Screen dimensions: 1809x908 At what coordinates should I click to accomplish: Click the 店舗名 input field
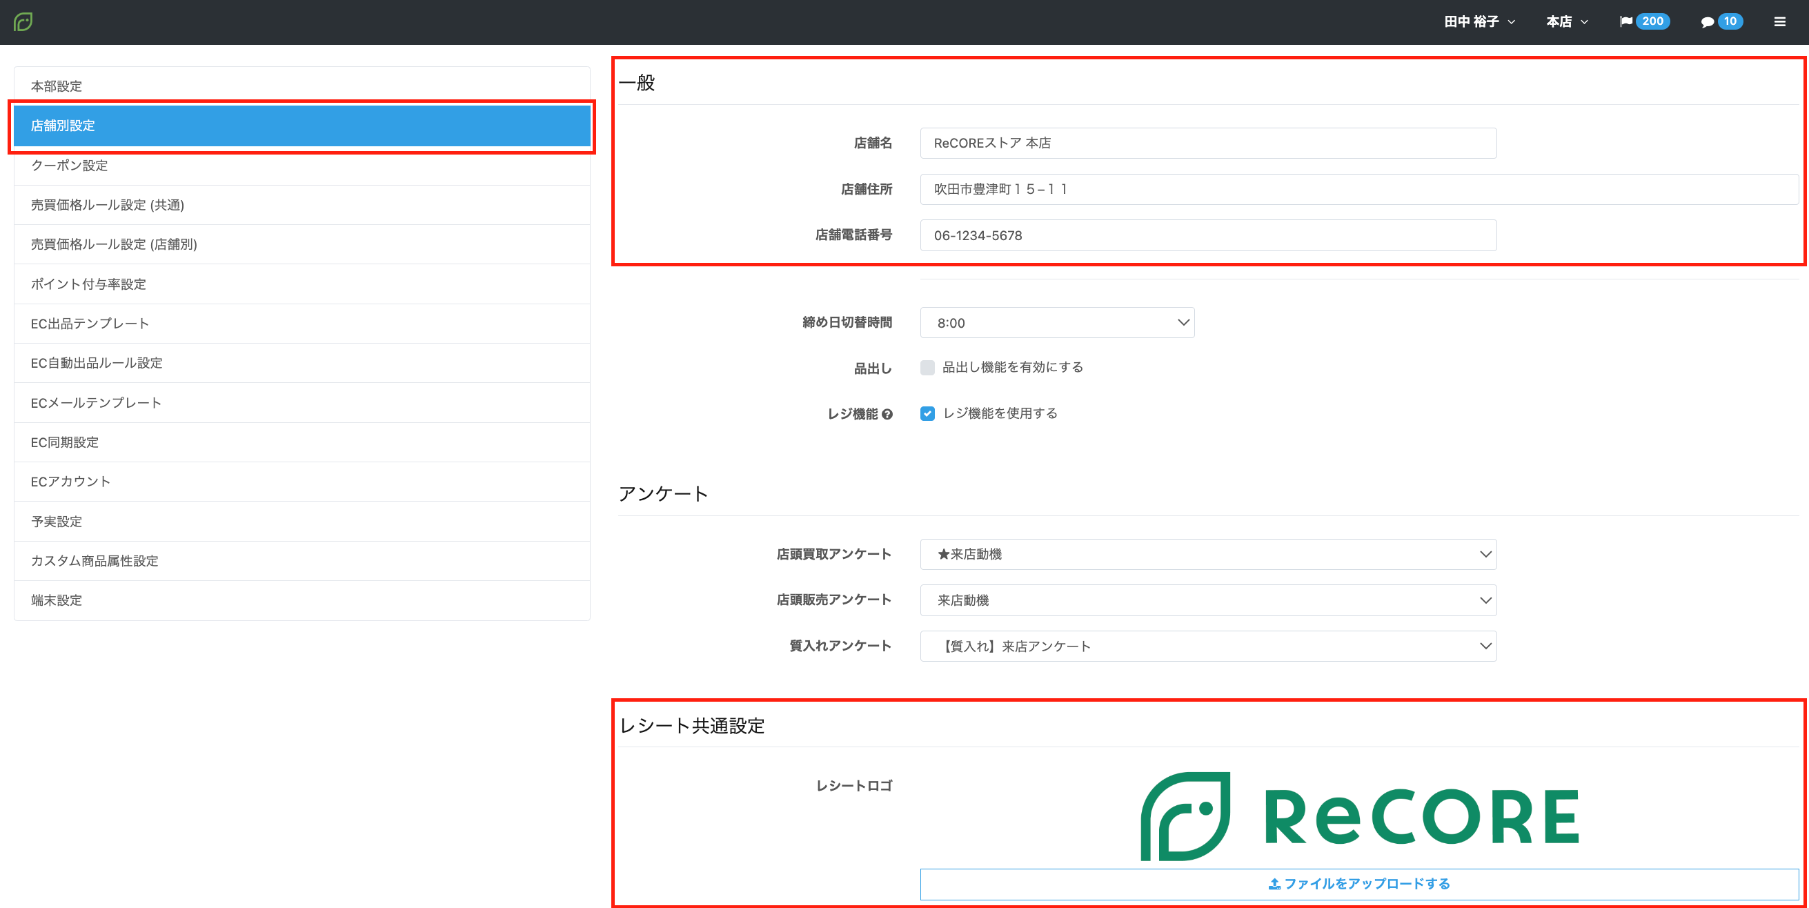click(x=1208, y=144)
